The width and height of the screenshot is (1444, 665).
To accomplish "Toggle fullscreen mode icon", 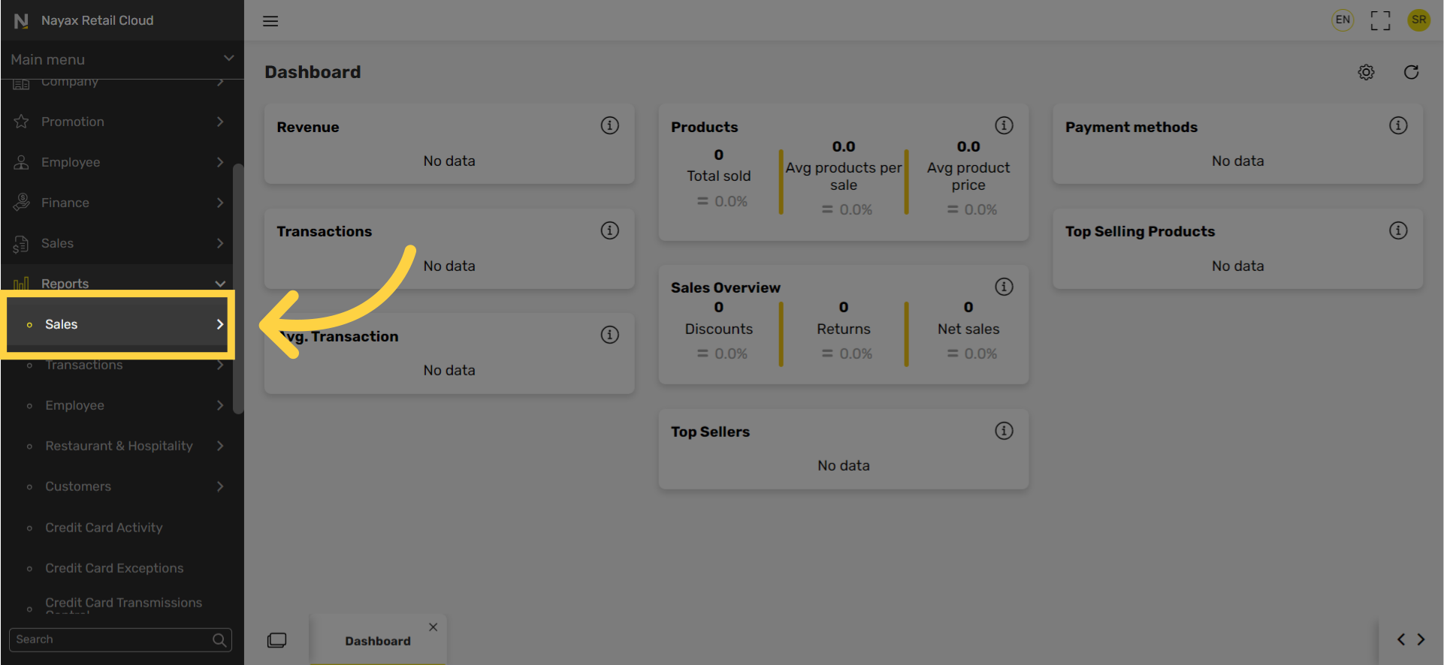I will click(1380, 20).
